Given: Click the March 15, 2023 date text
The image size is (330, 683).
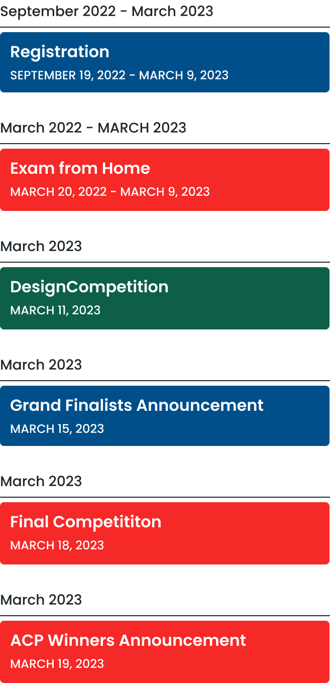Looking at the screenshot, I should tap(57, 429).
